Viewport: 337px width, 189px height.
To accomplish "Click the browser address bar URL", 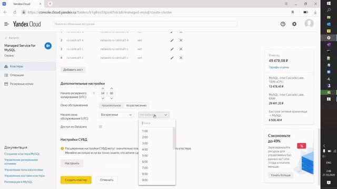I will [x=100, y=12].
